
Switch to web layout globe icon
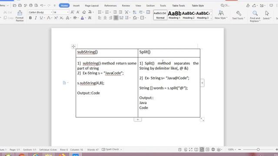click(213, 149)
